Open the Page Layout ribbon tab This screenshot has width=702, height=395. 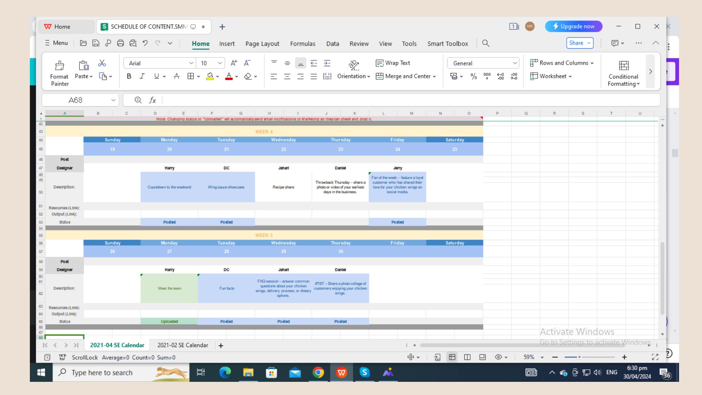tap(262, 44)
